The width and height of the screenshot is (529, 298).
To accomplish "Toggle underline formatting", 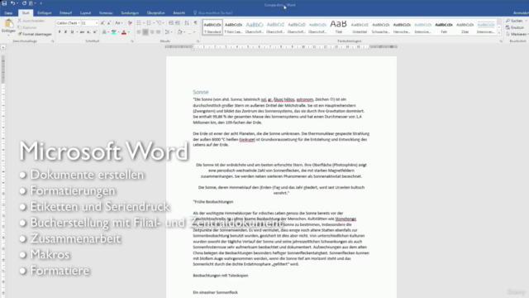I will 72,32.
